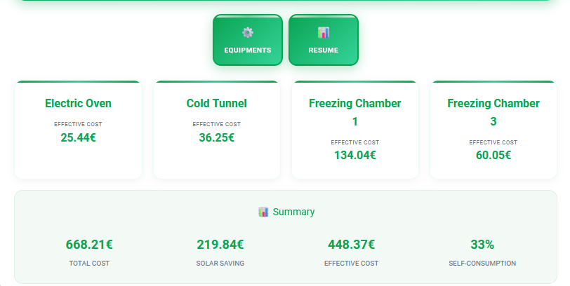Click the bar chart icon on Resume tab
Viewport: 570px width, 286px height.
click(x=324, y=32)
